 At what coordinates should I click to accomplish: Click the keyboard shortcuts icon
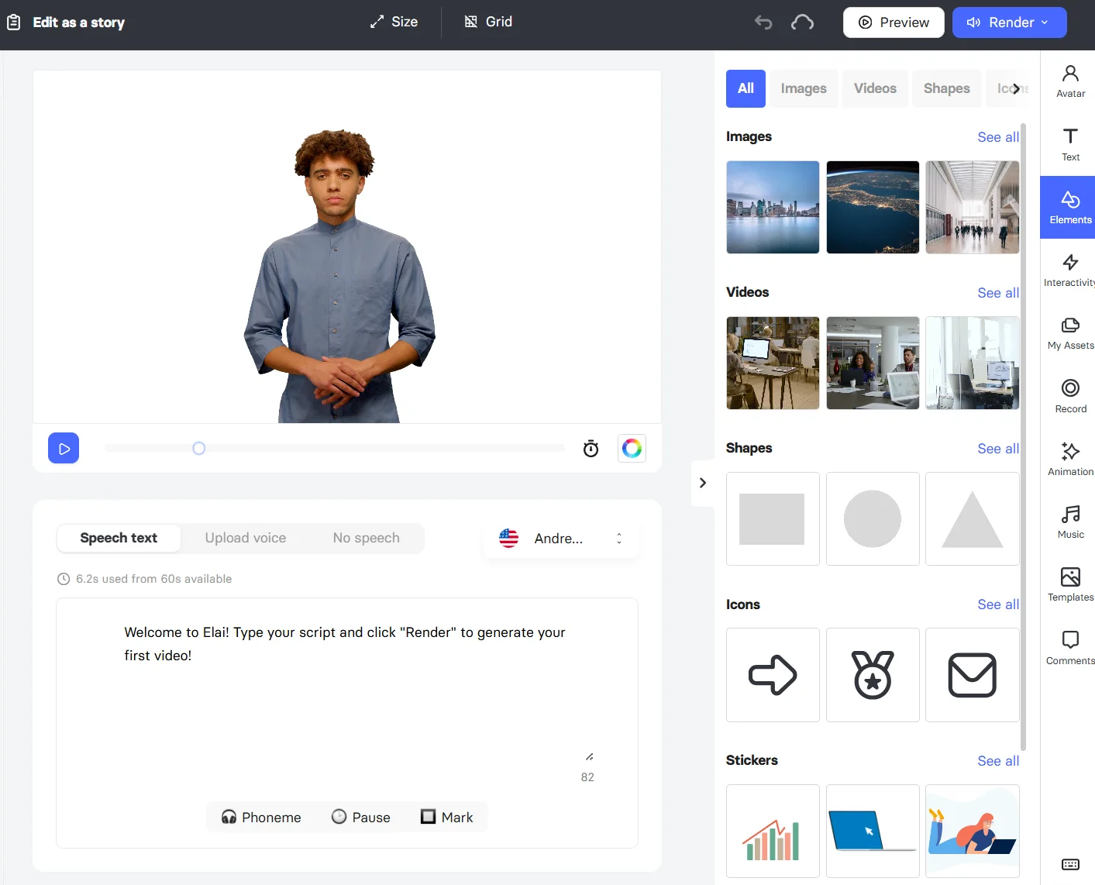pos(1070,864)
